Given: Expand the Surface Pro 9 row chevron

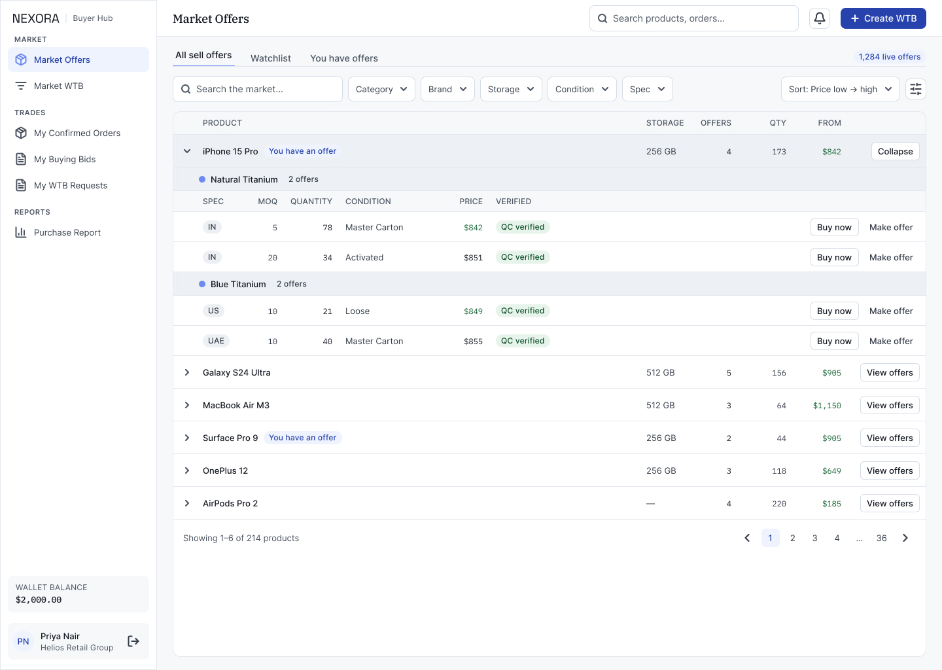Looking at the screenshot, I should 187,438.
